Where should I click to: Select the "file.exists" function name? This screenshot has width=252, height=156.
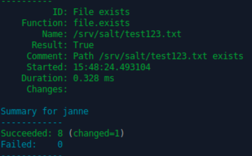(x=101, y=23)
